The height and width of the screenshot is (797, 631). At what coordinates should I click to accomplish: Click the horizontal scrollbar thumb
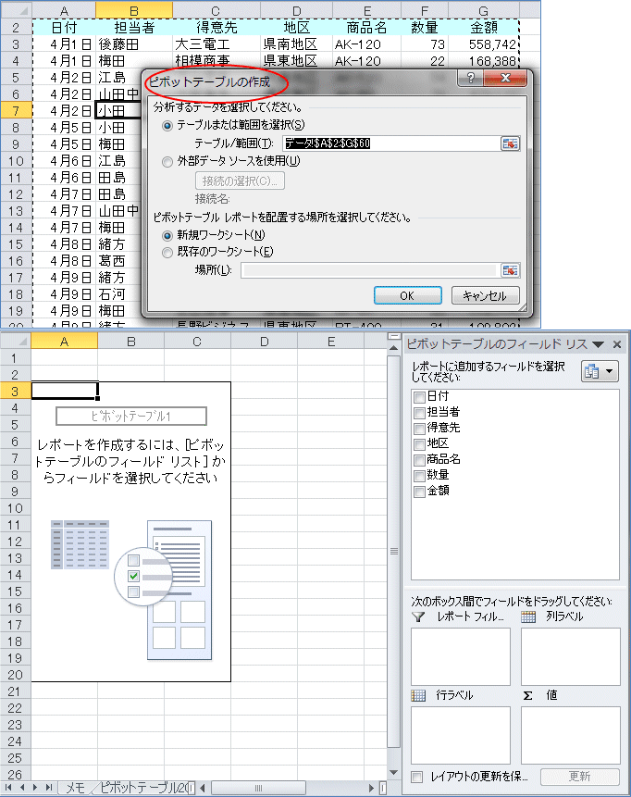[258, 788]
